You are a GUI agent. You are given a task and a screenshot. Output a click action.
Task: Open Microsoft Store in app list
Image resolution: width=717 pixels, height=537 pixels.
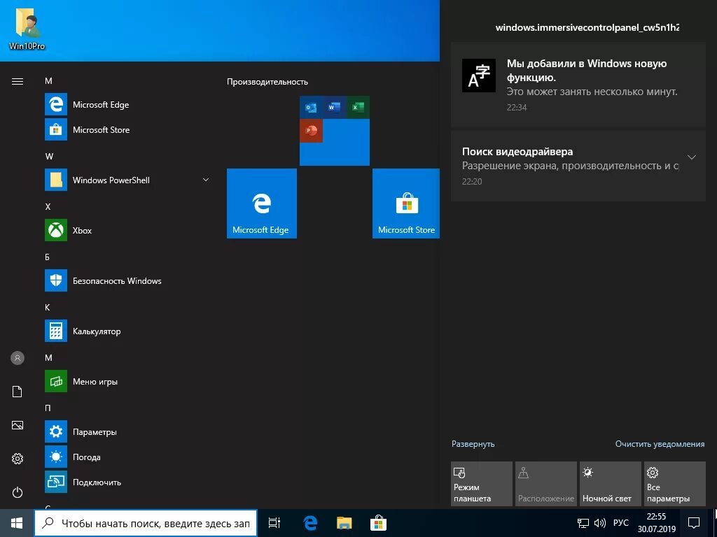127,129
